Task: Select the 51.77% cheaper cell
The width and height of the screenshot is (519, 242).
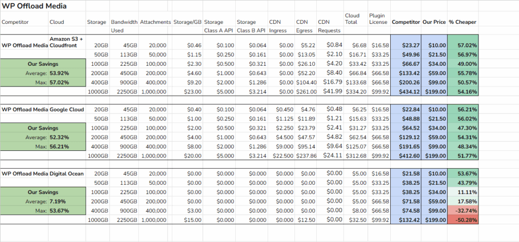Action: point(463,156)
